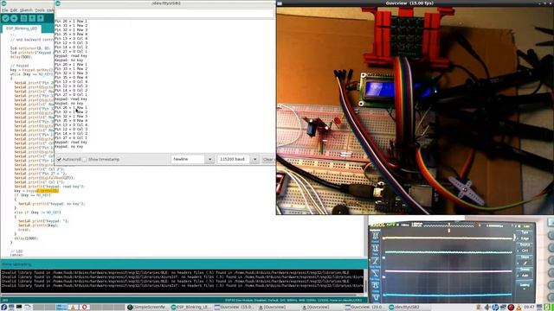Click the Clear output button in serial monitor
This screenshot has height=311, width=554.
pyautogui.click(x=268, y=159)
